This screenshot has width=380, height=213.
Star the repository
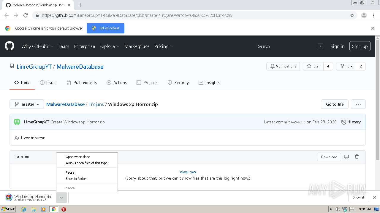coord(313,66)
